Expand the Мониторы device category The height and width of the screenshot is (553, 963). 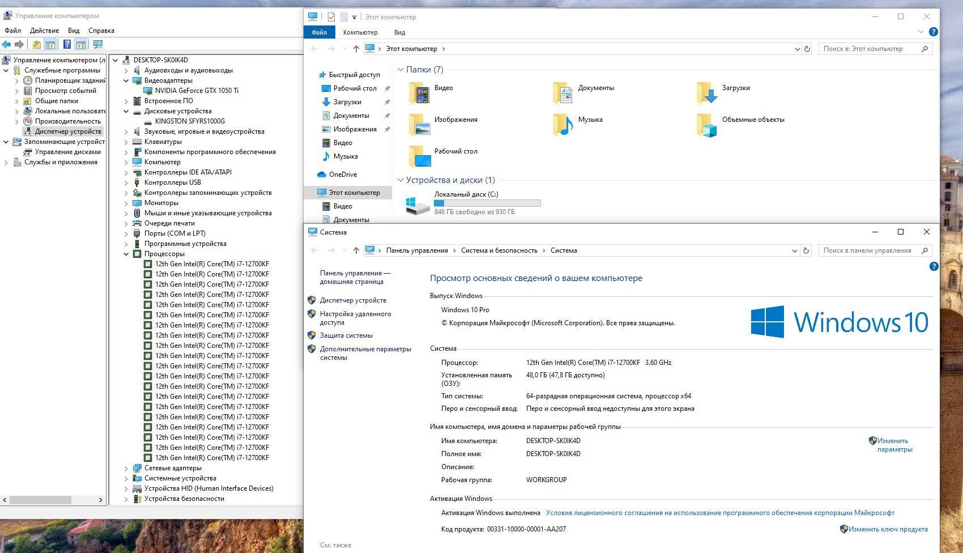[126, 203]
